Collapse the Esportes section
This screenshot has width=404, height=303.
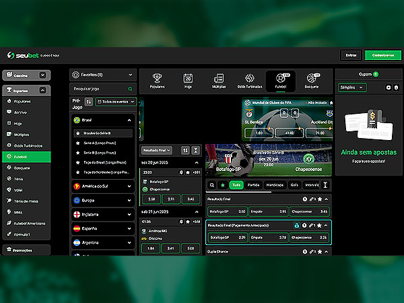(43, 90)
